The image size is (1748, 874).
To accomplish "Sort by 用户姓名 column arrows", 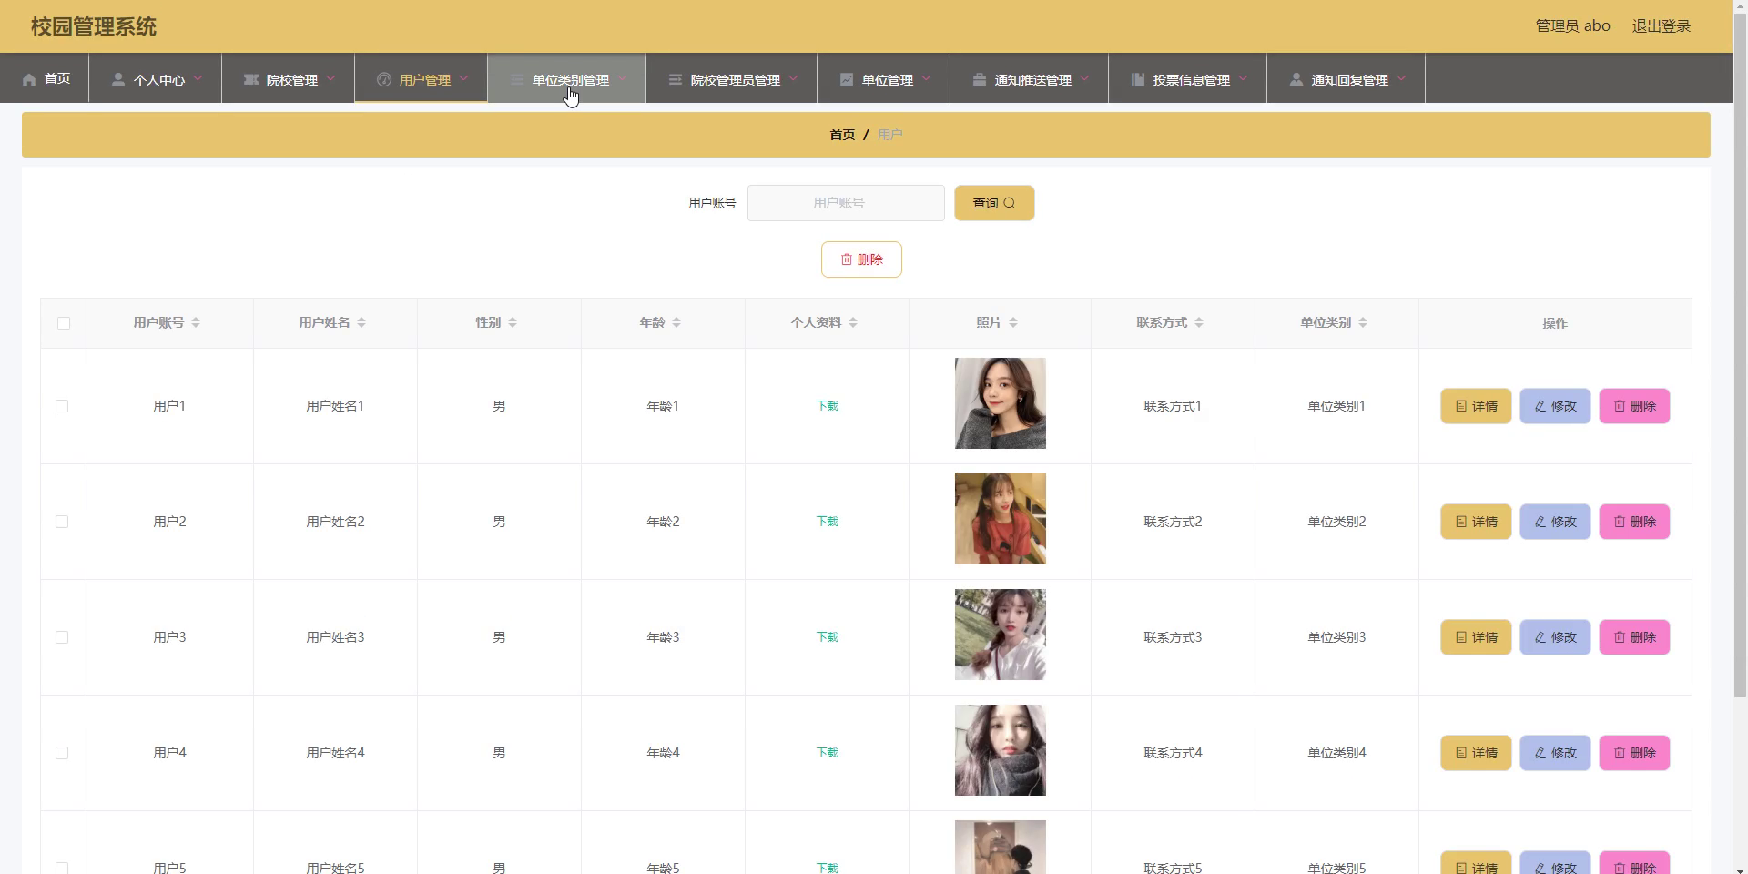I will click(361, 322).
